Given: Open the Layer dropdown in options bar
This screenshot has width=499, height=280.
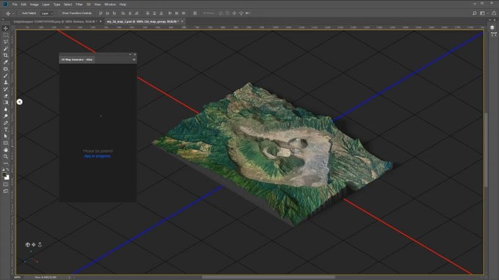Looking at the screenshot, I should 47,13.
